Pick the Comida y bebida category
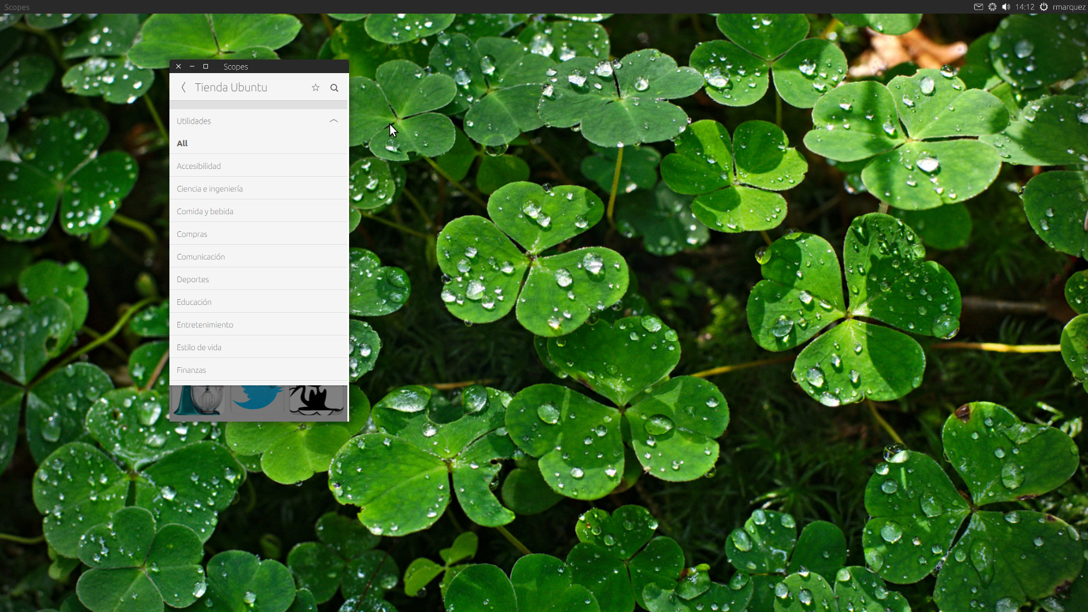The image size is (1088, 612). [205, 211]
